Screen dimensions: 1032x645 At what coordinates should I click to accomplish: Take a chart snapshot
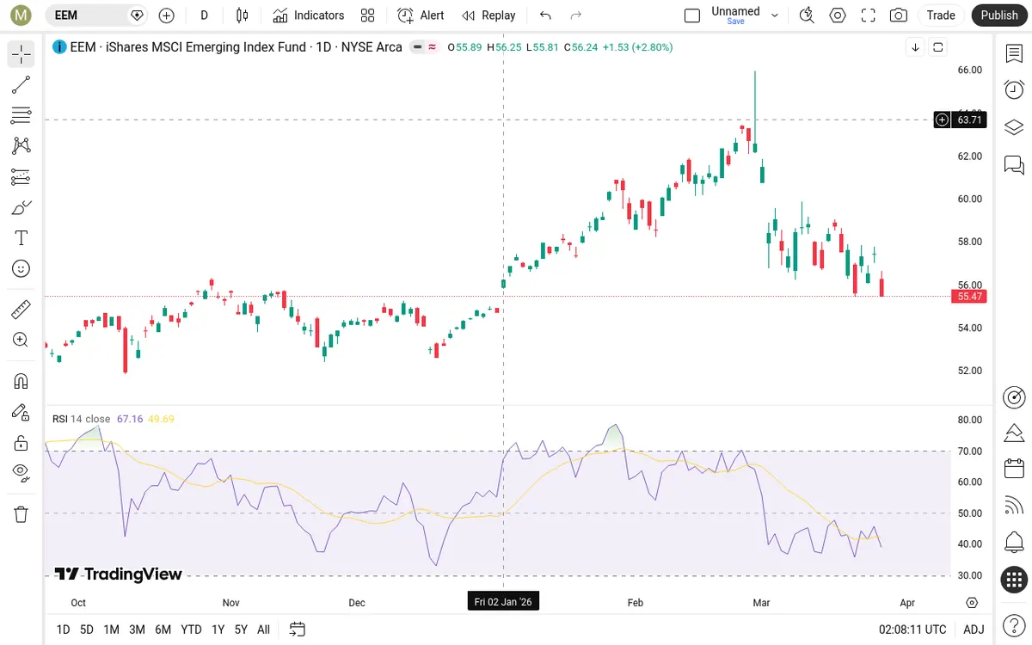click(899, 15)
